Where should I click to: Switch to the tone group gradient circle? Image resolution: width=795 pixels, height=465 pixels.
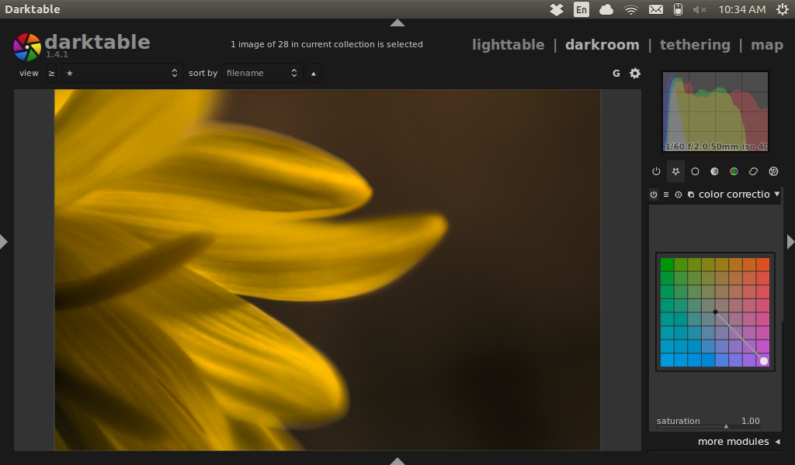714,171
